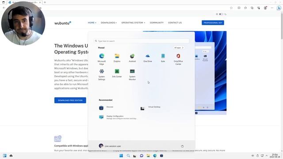Open the Edge profile icon
Screen dimensions: 283x159
[x=265, y=8]
